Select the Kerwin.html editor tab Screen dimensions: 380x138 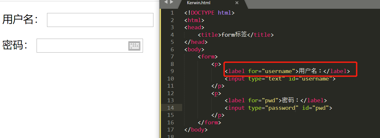199,3
